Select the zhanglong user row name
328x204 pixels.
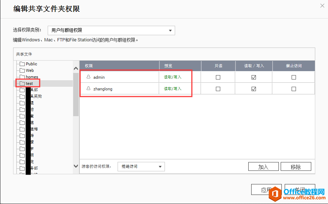tap(103, 89)
